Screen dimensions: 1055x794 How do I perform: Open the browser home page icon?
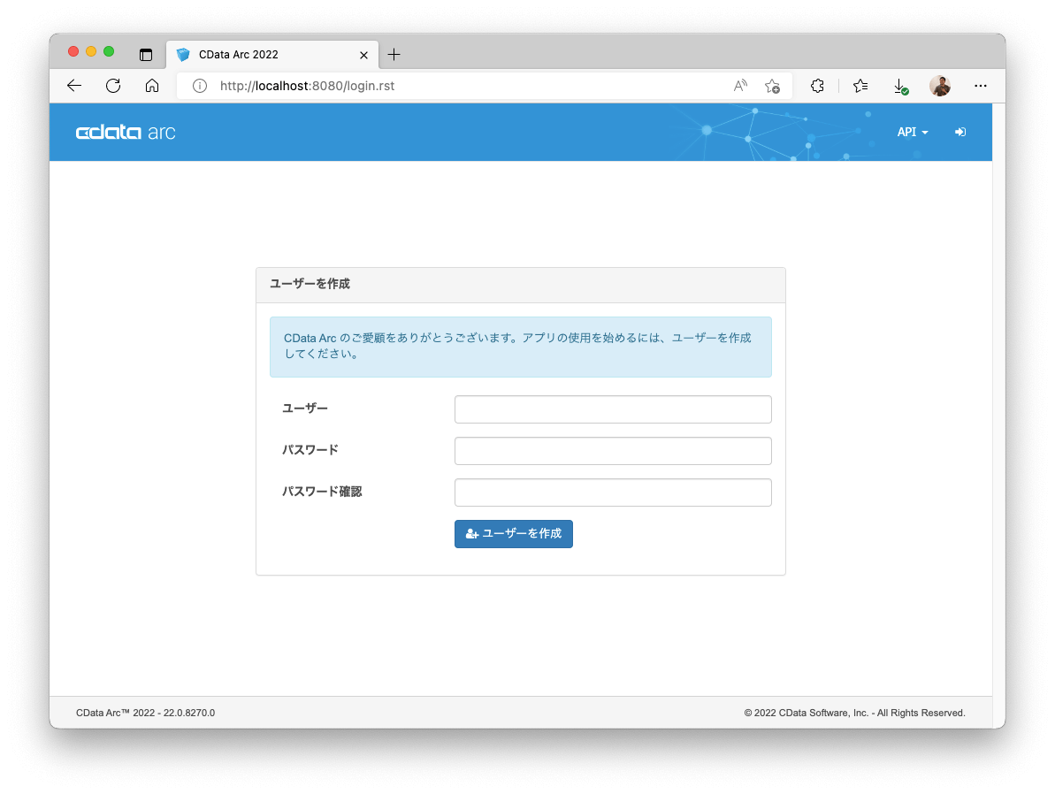(152, 86)
